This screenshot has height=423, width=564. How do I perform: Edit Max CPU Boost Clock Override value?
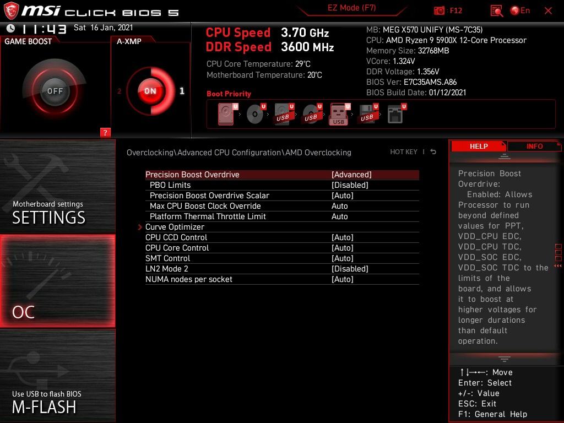pyautogui.click(x=339, y=206)
